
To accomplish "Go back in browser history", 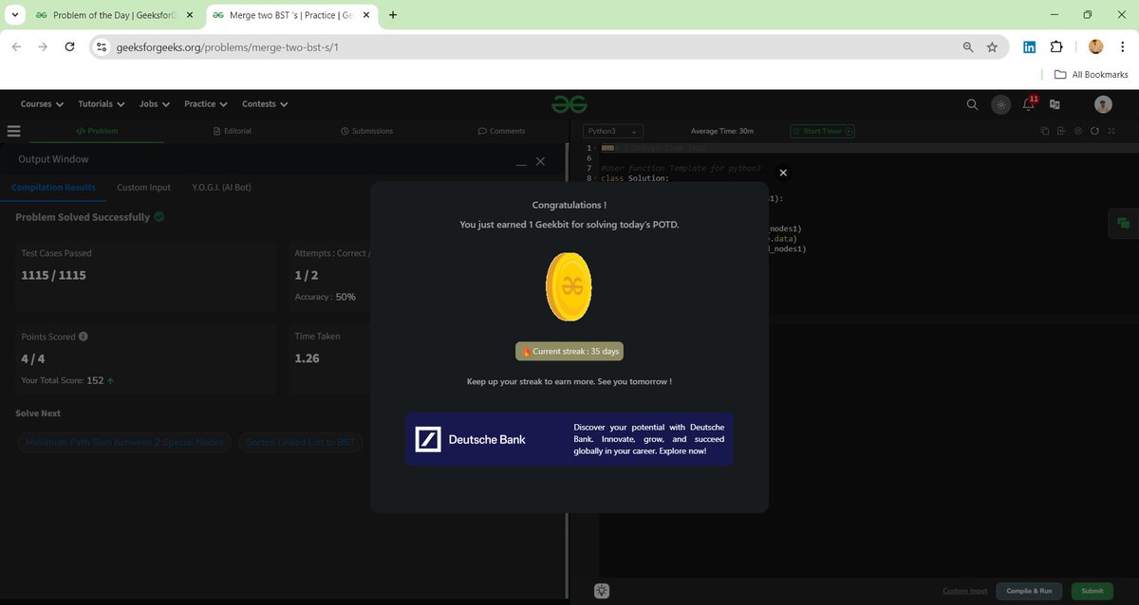I will (16, 46).
